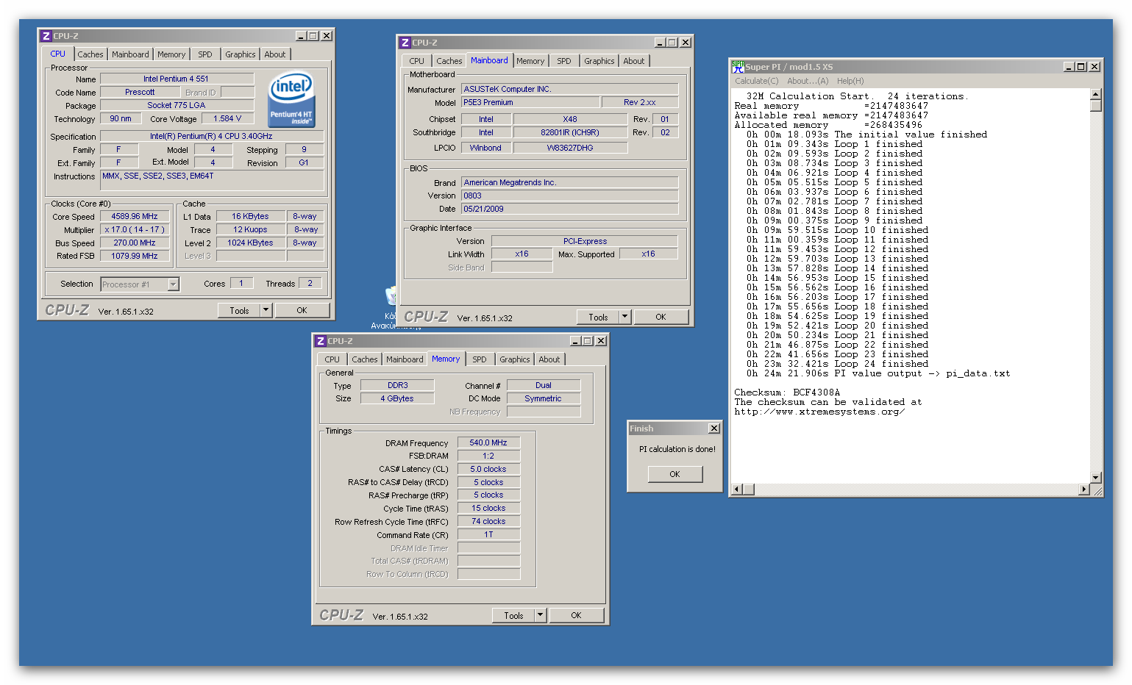Click the motherboard model field P5E3 Premium
The height and width of the screenshot is (685, 1132).
tap(530, 102)
